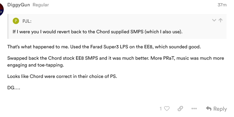Jump to quoted post using up arrow
This screenshot has height=117, width=234.
[x=220, y=20]
